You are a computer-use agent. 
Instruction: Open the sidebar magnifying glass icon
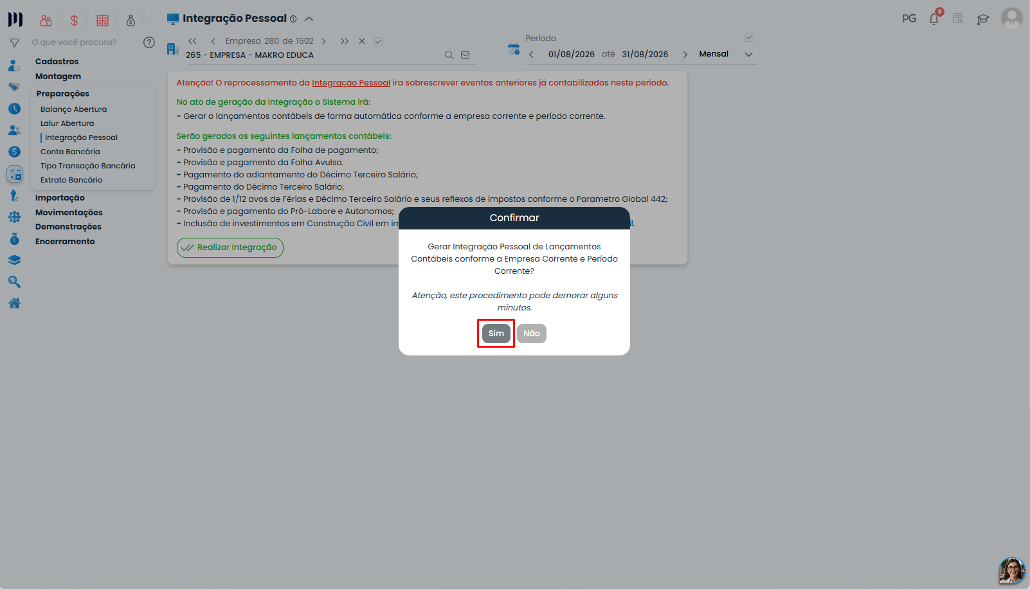14,282
